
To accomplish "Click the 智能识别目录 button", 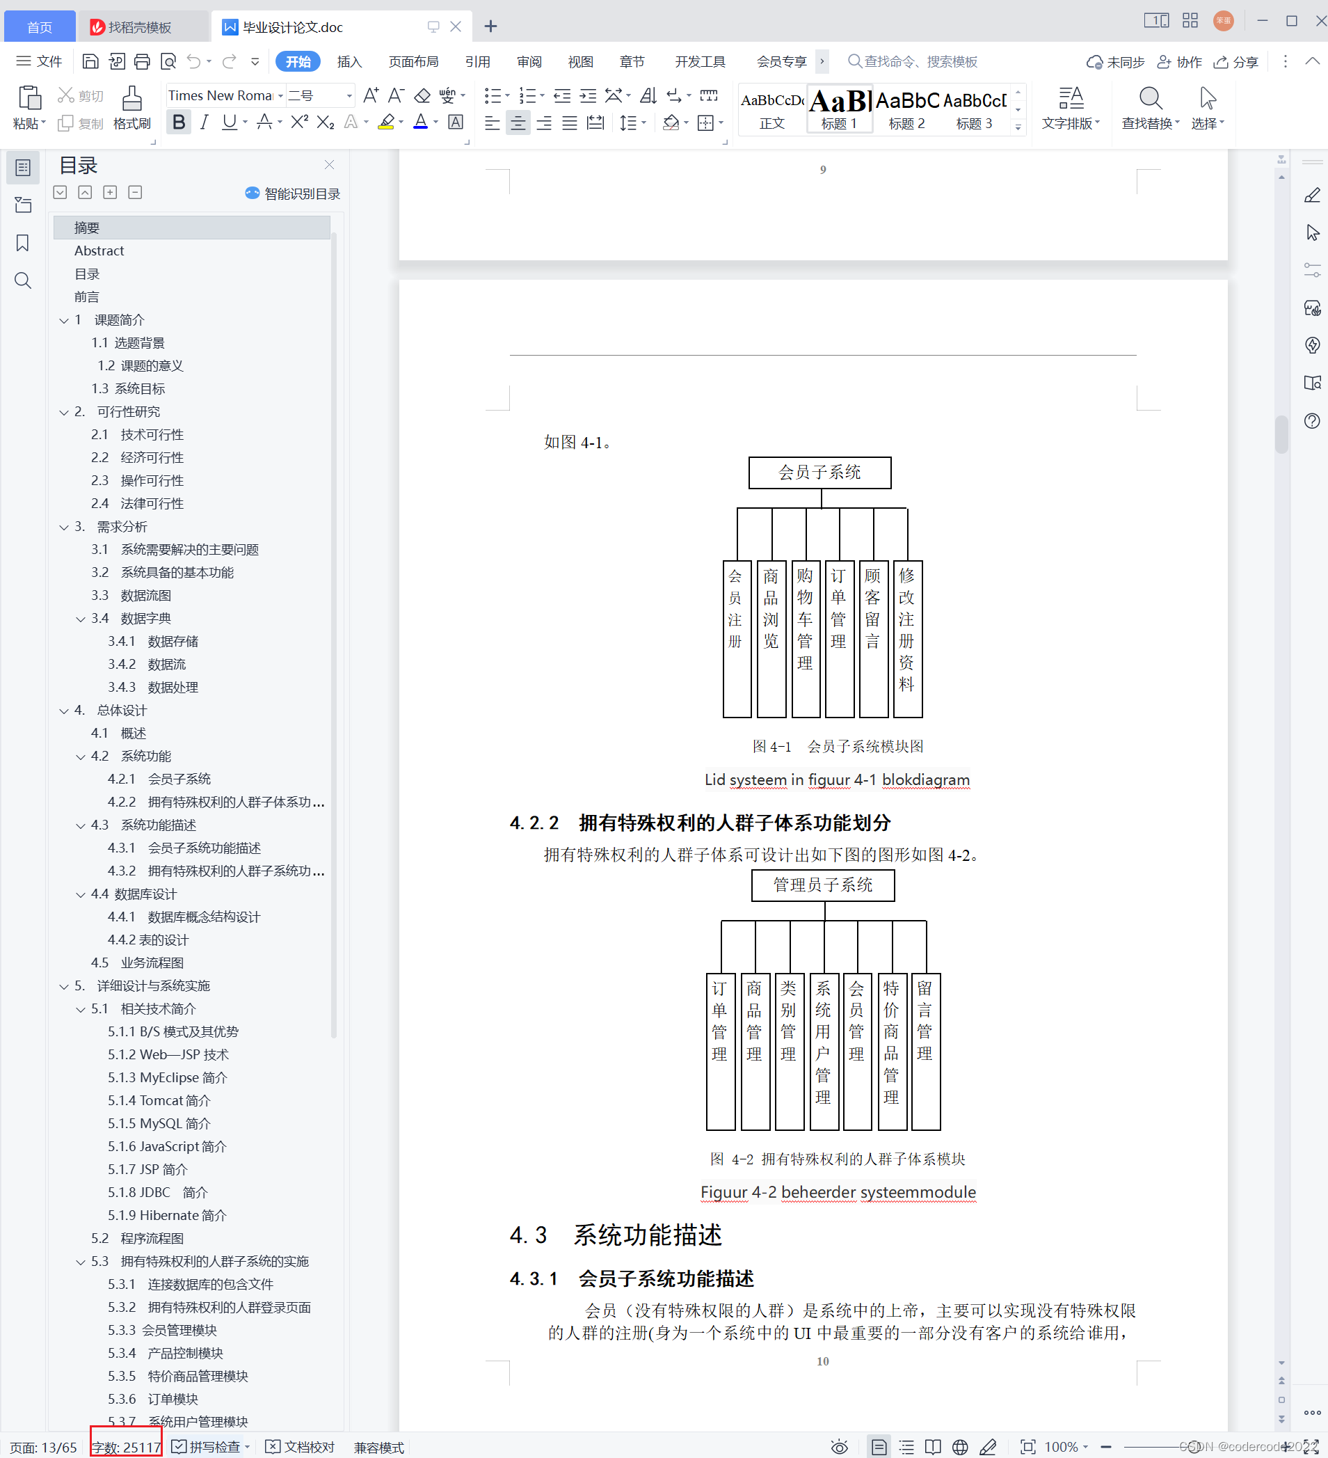I will pos(293,193).
